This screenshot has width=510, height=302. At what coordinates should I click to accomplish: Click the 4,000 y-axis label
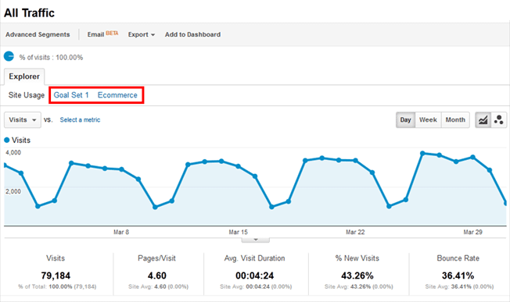coord(13,152)
